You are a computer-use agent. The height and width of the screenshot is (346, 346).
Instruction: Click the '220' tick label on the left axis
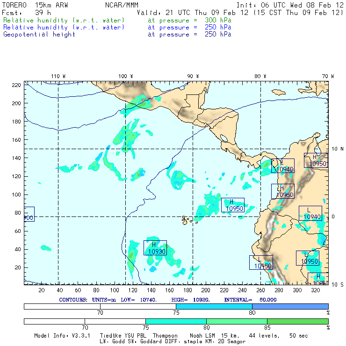tap(16, 85)
